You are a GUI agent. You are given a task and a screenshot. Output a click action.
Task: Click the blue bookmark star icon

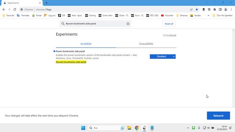pos(197,10)
